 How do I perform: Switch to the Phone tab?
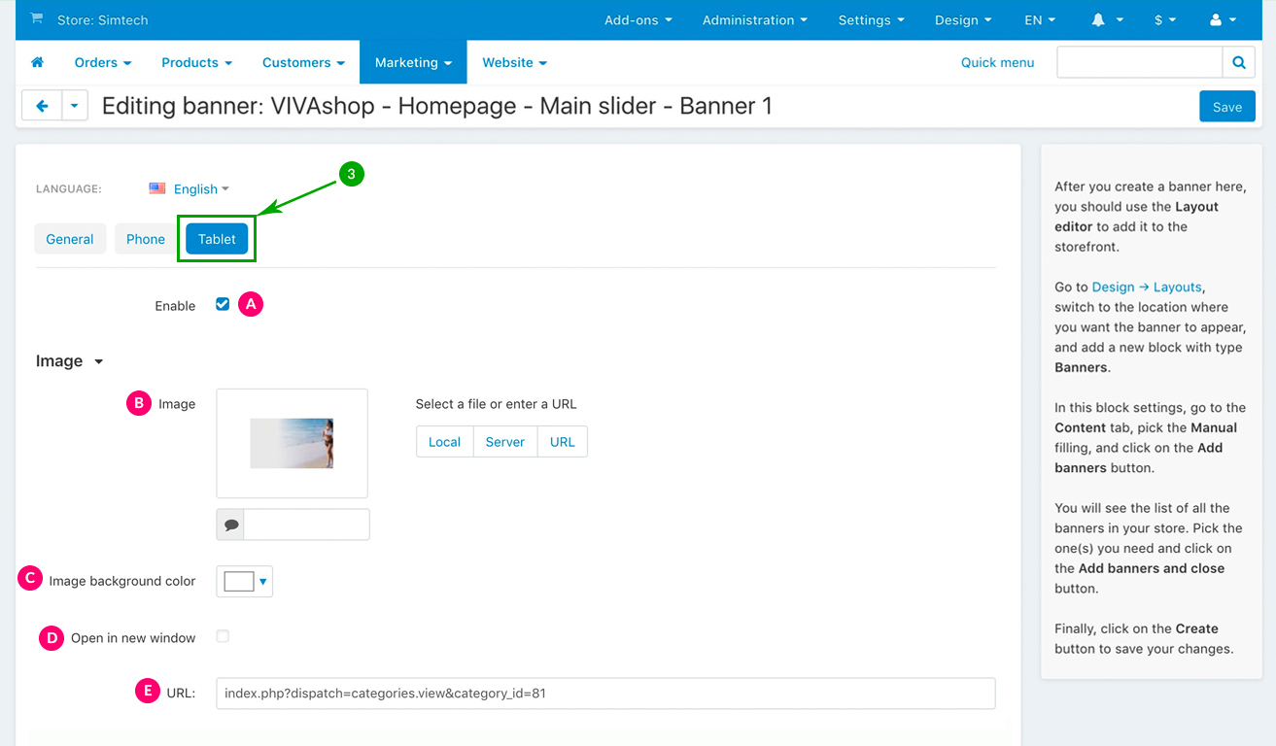pyautogui.click(x=146, y=239)
